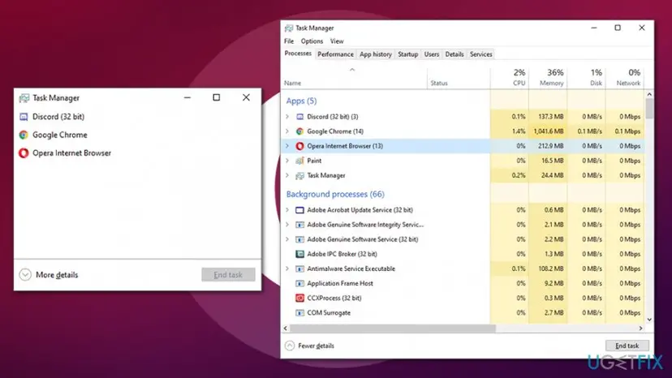672x378 pixels.
Task: Click the Antimalware Service Executable icon
Action: 300,268
